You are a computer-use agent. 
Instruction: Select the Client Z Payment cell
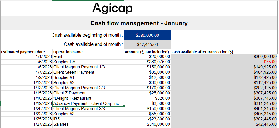[x=88, y=93]
